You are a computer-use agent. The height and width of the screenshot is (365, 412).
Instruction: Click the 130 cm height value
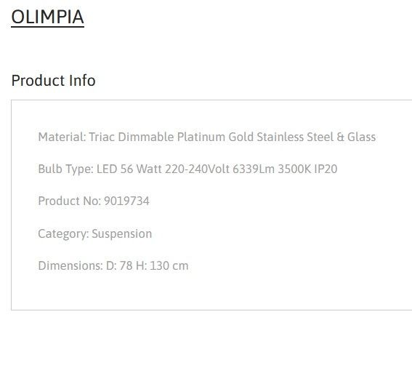(x=169, y=265)
